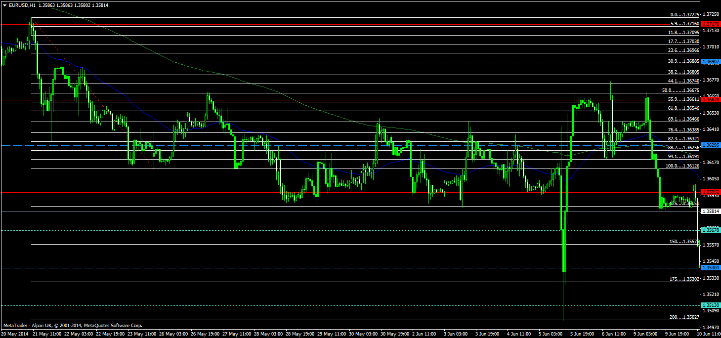Open the chart dropdown arrow beside EURUSD,H1
Viewport: 721px width, 338px height.
(x=4, y=5)
